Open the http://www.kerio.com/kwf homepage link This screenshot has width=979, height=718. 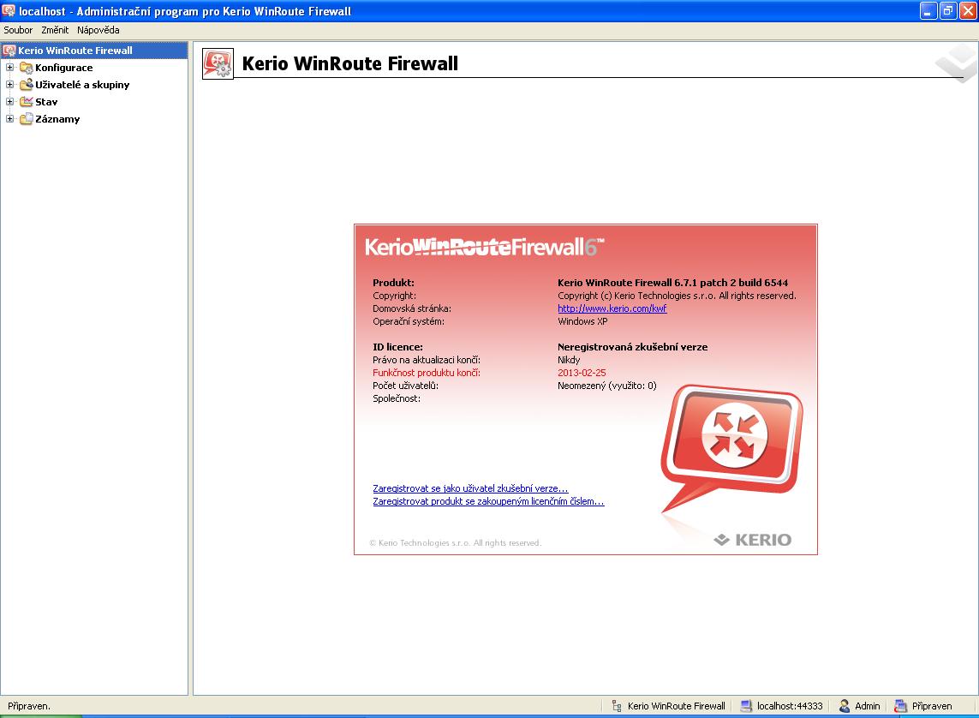pyautogui.click(x=612, y=308)
